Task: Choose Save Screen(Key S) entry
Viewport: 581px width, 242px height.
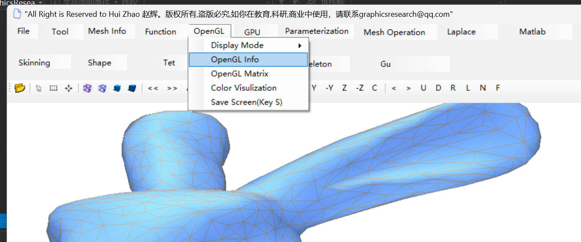Action: pyautogui.click(x=248, y=102)
